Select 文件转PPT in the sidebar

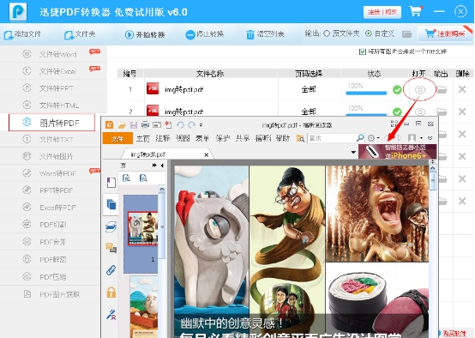(54, 88)
